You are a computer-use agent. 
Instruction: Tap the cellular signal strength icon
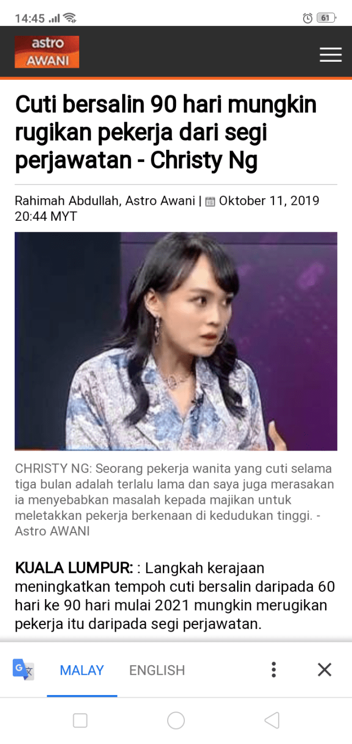click(x=54, y=19)
